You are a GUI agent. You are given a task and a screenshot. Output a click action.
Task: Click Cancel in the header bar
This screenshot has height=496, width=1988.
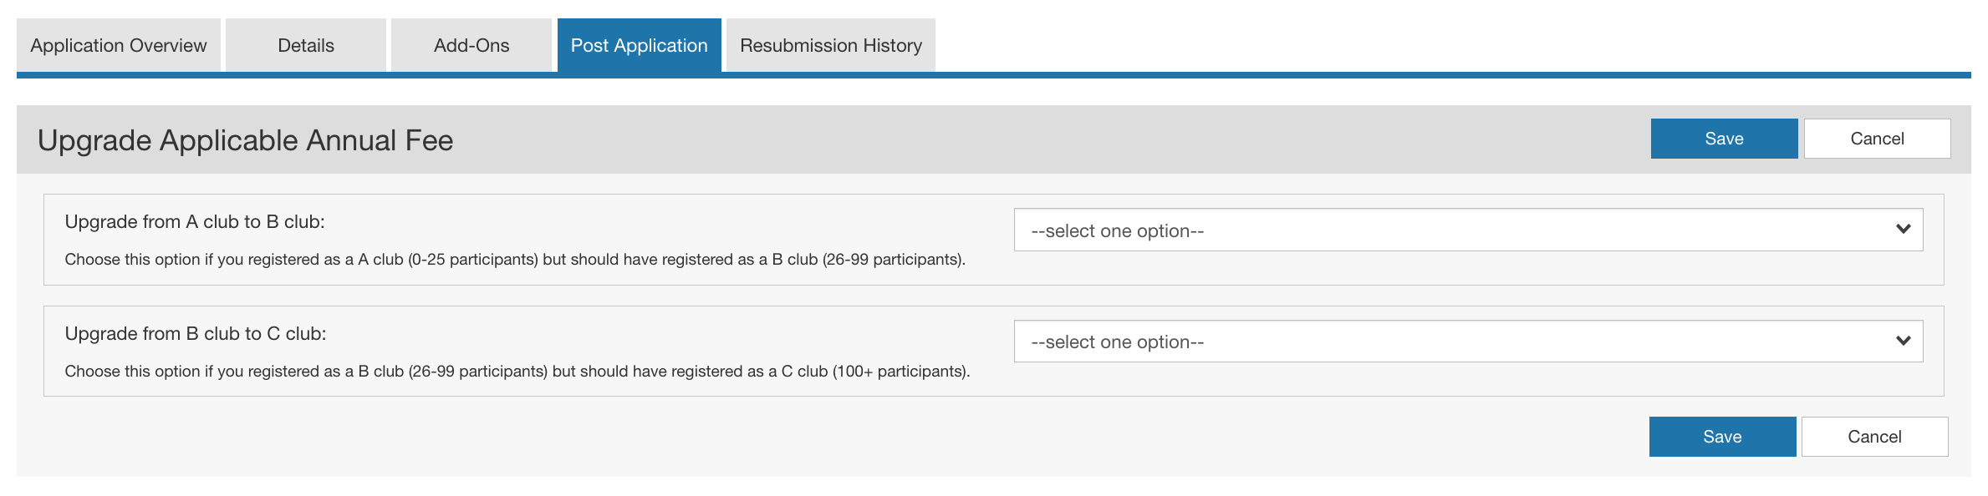coord(1876,139)
